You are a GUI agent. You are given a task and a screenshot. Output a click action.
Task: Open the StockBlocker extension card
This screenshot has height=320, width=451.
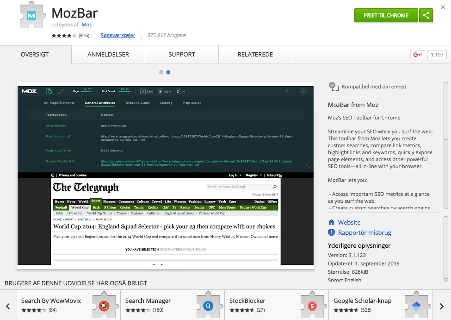click(277, 305)
